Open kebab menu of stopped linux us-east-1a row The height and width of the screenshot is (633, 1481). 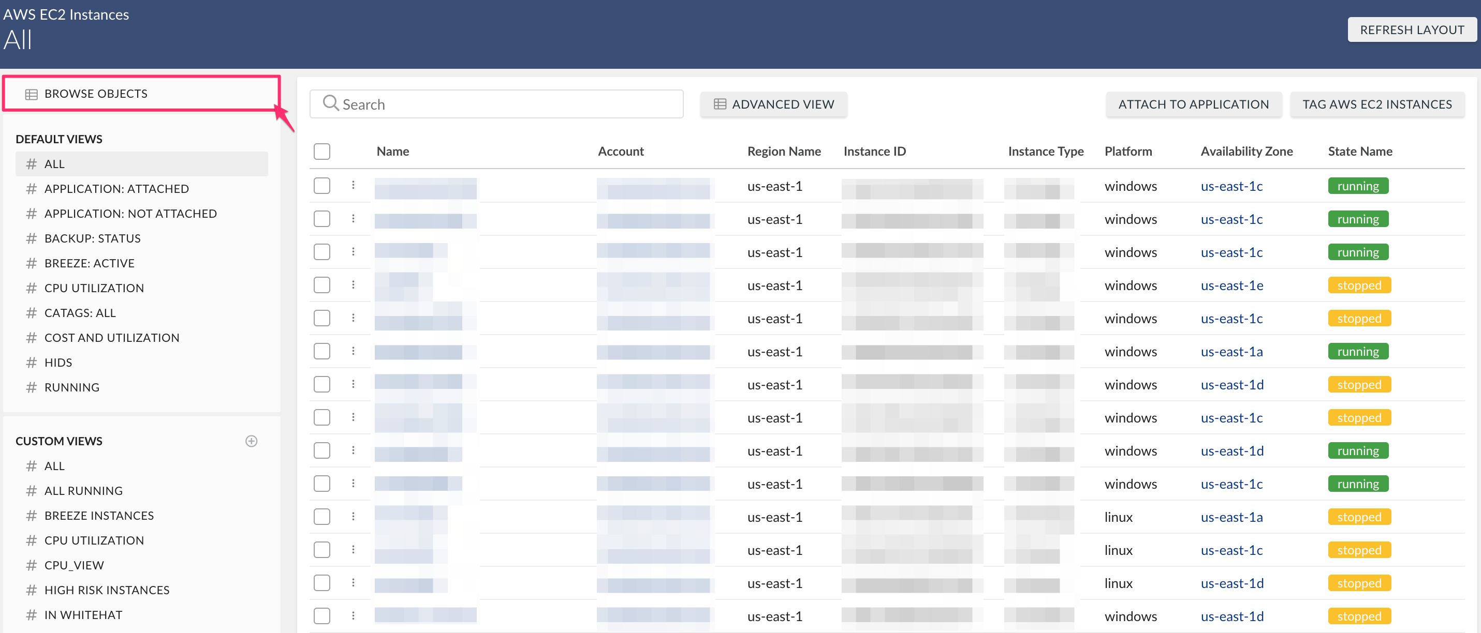pos(353,517)
